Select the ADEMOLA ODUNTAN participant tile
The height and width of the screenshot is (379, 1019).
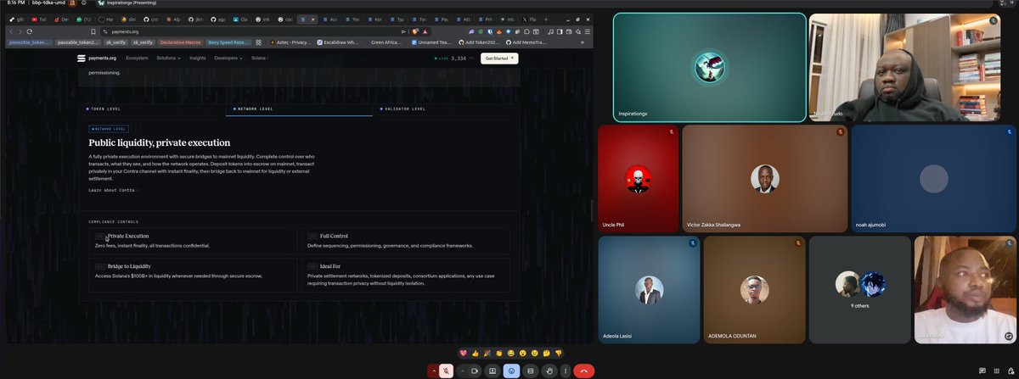[x=754, y=290]
